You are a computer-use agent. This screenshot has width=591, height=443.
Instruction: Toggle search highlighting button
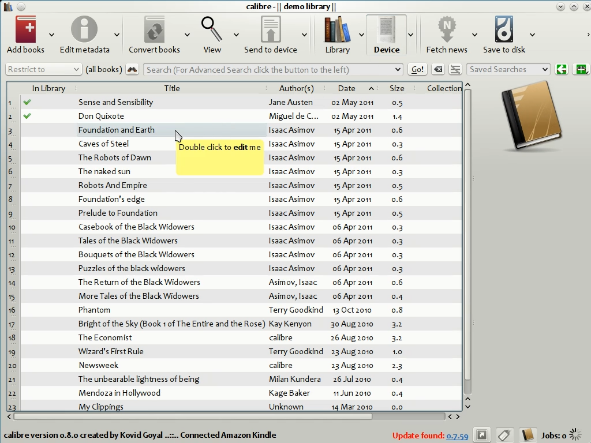455,70
